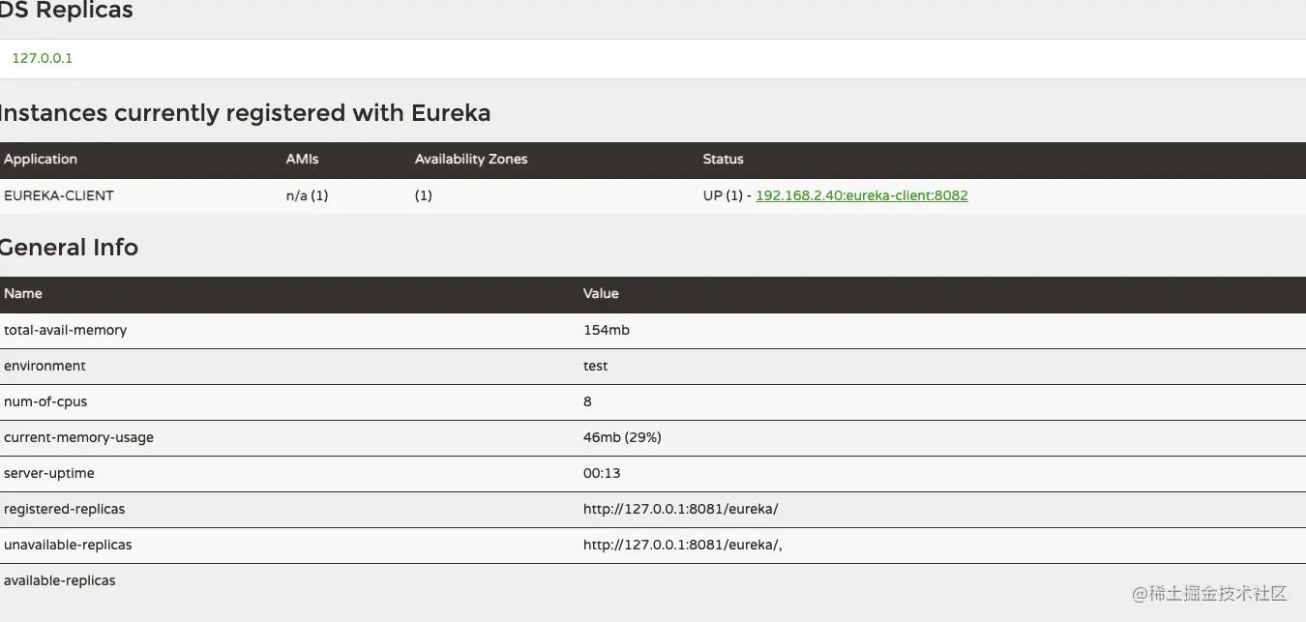Click the registered-replicas URL value

pos(680,510)
